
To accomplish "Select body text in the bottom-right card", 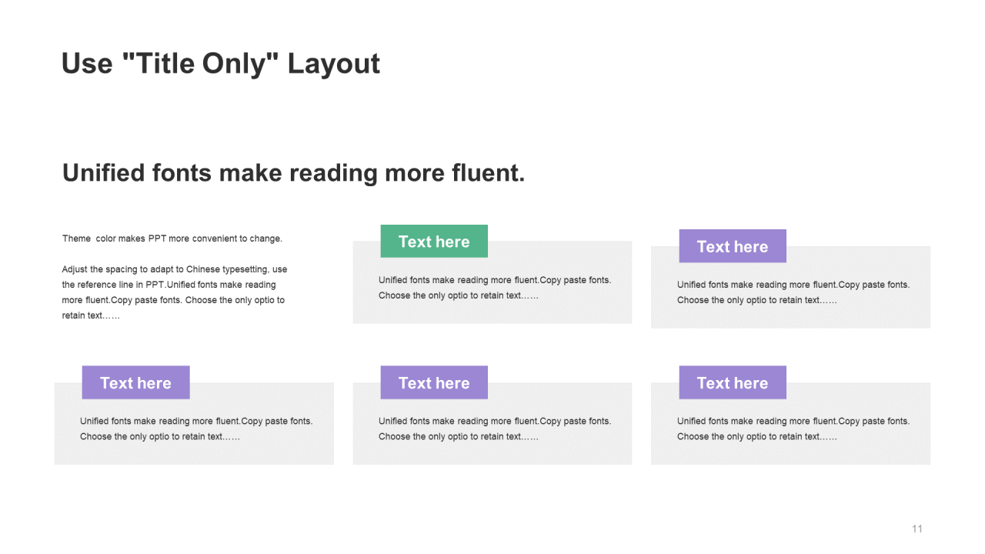I will click(x=793, y=429).
